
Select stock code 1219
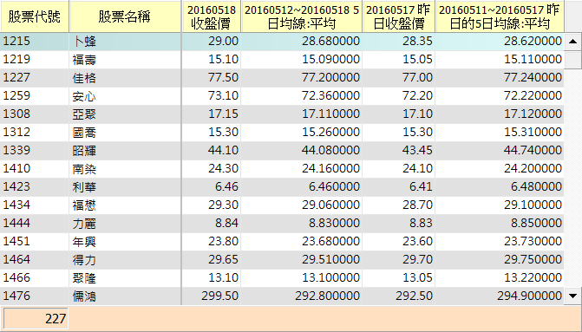16,59
